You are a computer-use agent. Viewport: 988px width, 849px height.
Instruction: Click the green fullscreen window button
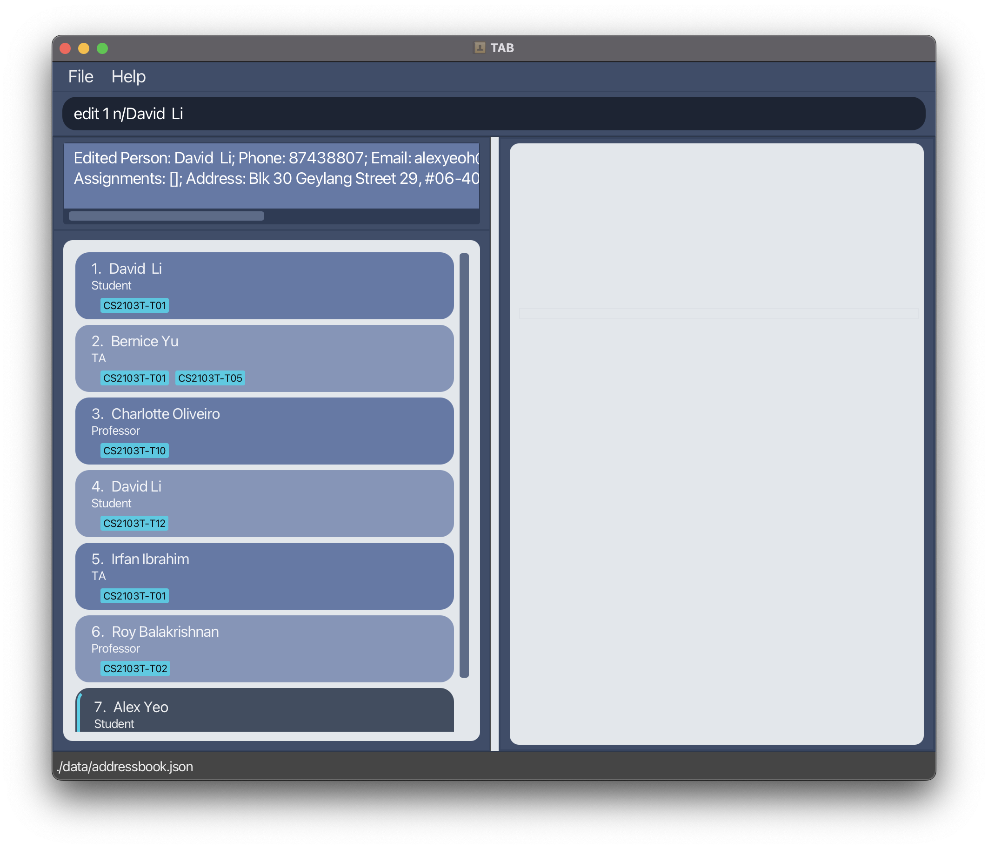(x=102, y=48)
